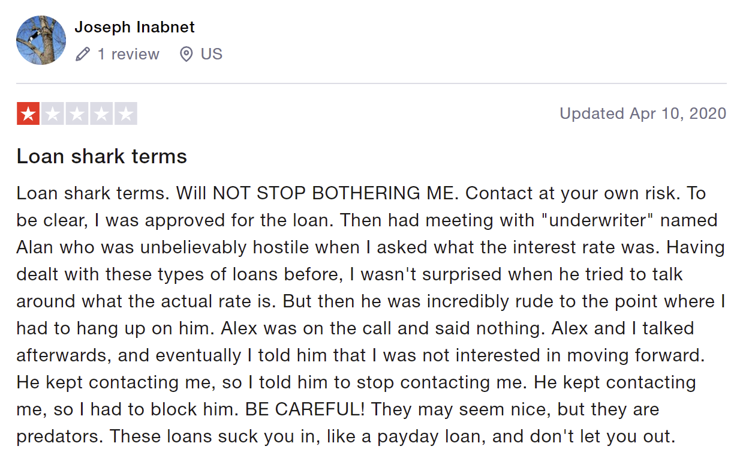Screen dimensions: 740x464
Task: Select the second gray rating star
Action: pos(53,113)
